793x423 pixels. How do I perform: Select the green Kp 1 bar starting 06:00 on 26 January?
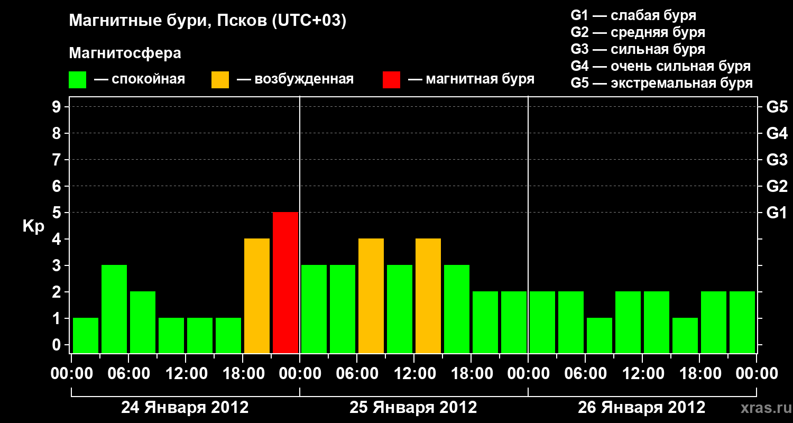(x=600, y=336)
